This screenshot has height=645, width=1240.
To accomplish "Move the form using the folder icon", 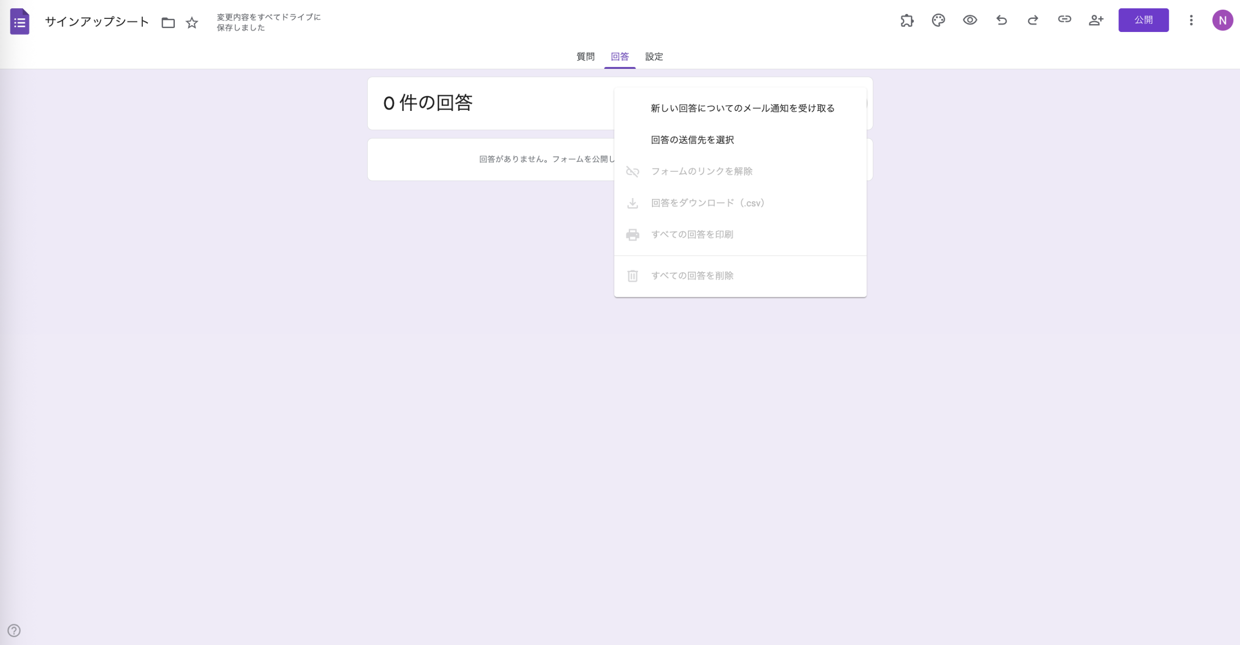I will click(x=168, y=22).
